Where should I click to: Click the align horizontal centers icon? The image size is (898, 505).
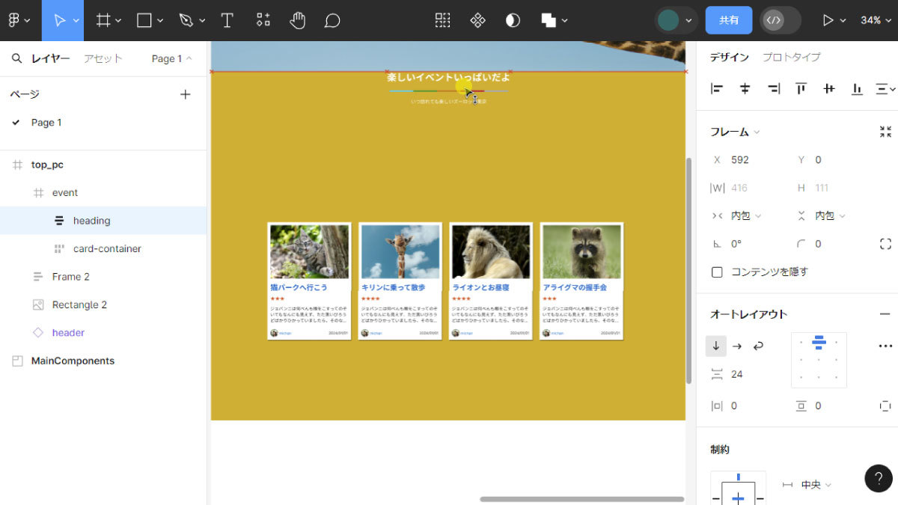[745, 88]
